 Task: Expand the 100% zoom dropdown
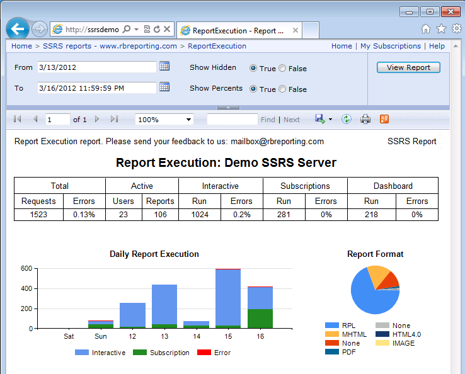(188, 120)
